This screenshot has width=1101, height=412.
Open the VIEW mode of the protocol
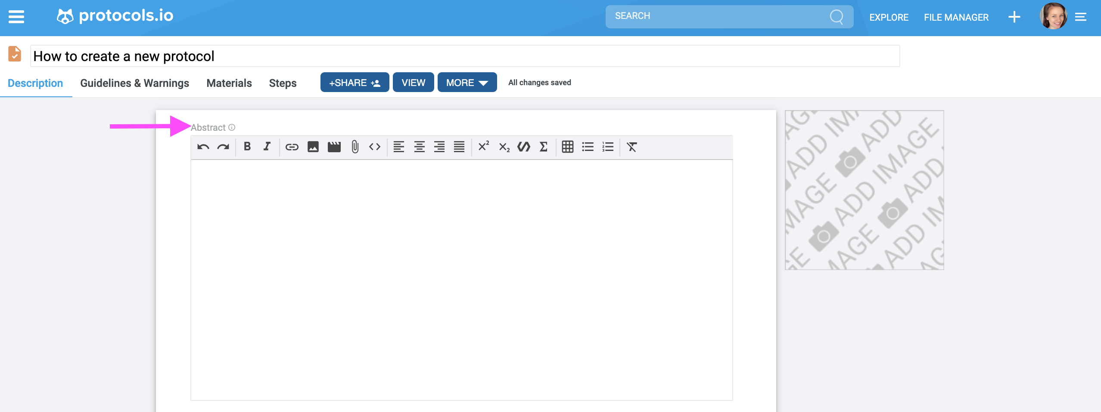(x=413, y=82)
